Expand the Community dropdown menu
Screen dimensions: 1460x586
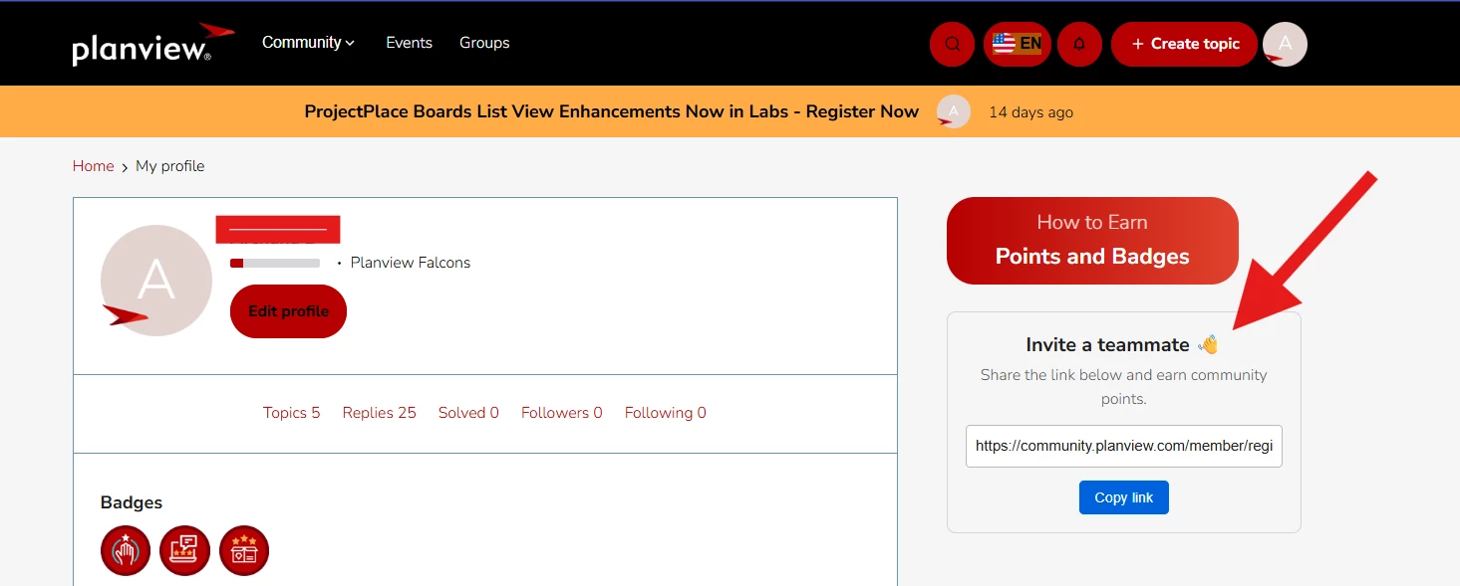(308, 43)
